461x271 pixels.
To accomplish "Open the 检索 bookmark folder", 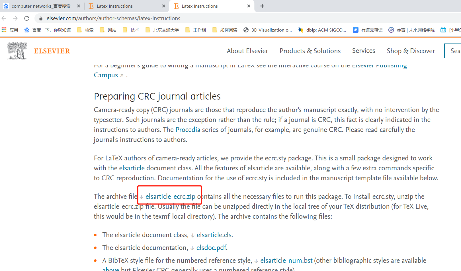I will click(85, 30).
